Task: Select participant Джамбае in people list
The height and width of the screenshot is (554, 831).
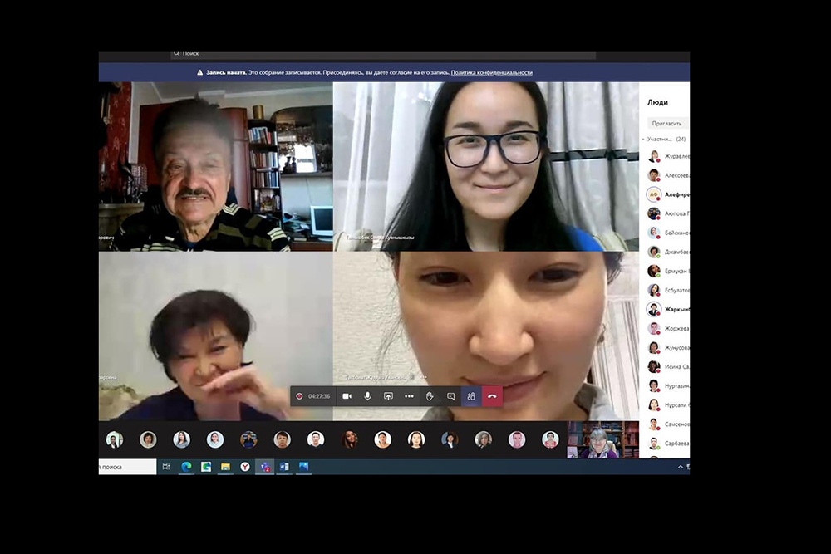Action: [x=668, y=252]
